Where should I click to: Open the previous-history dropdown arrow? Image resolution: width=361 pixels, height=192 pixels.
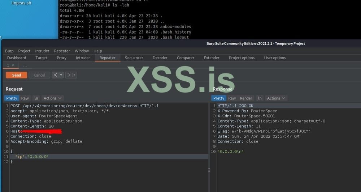coord(61,75)
